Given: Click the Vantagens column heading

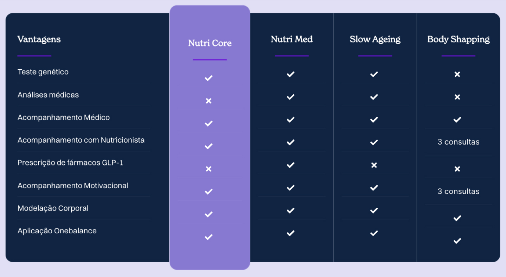Looking at the screenshot, I should click(39, 39).
